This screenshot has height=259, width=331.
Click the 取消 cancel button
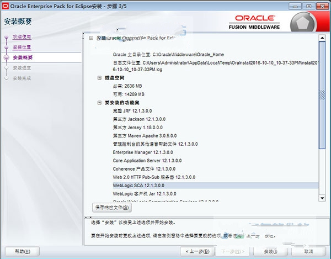coord(308,251)
